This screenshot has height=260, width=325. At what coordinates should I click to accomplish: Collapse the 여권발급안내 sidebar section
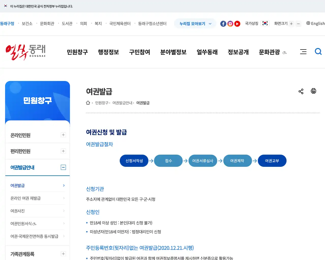tap(63, 167)
